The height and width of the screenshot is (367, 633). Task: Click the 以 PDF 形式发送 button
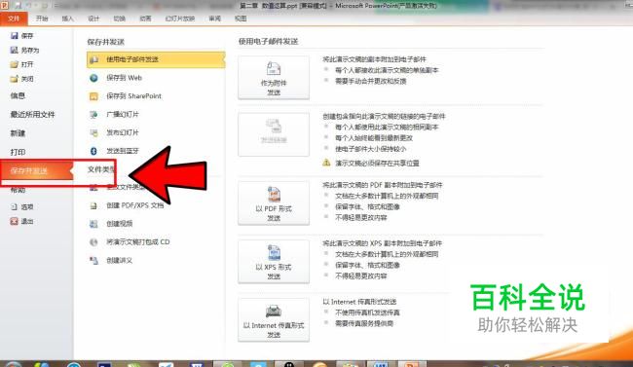tap(274, 203)
